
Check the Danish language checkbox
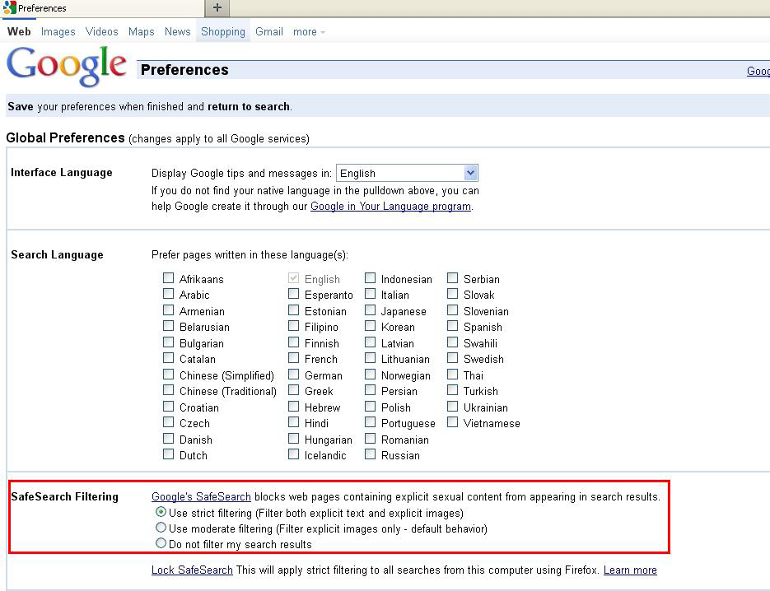pyautogui.click(x=169, y=439)
